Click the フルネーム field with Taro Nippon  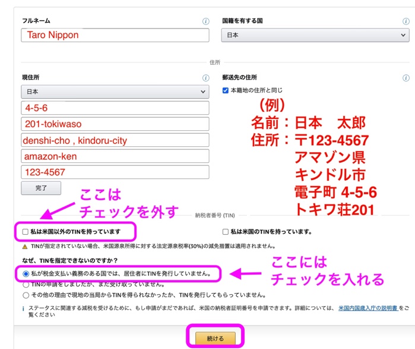click(115, 35)
